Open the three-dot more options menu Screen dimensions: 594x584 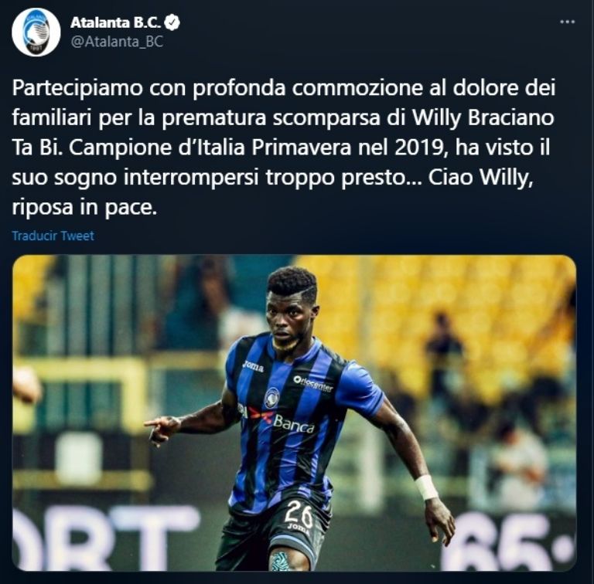[x=567, y=22]
